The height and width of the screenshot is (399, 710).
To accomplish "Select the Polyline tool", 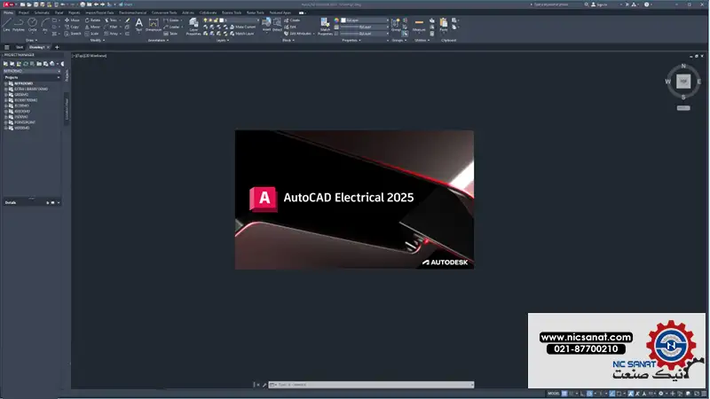I will click(x=19, y=25).
